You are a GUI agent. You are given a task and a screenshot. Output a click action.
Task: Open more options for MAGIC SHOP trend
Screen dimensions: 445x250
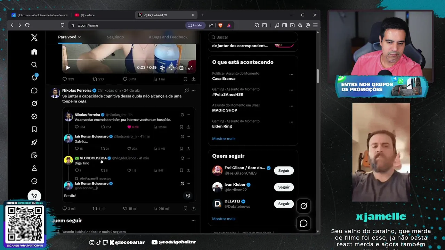tap(291, 106)
